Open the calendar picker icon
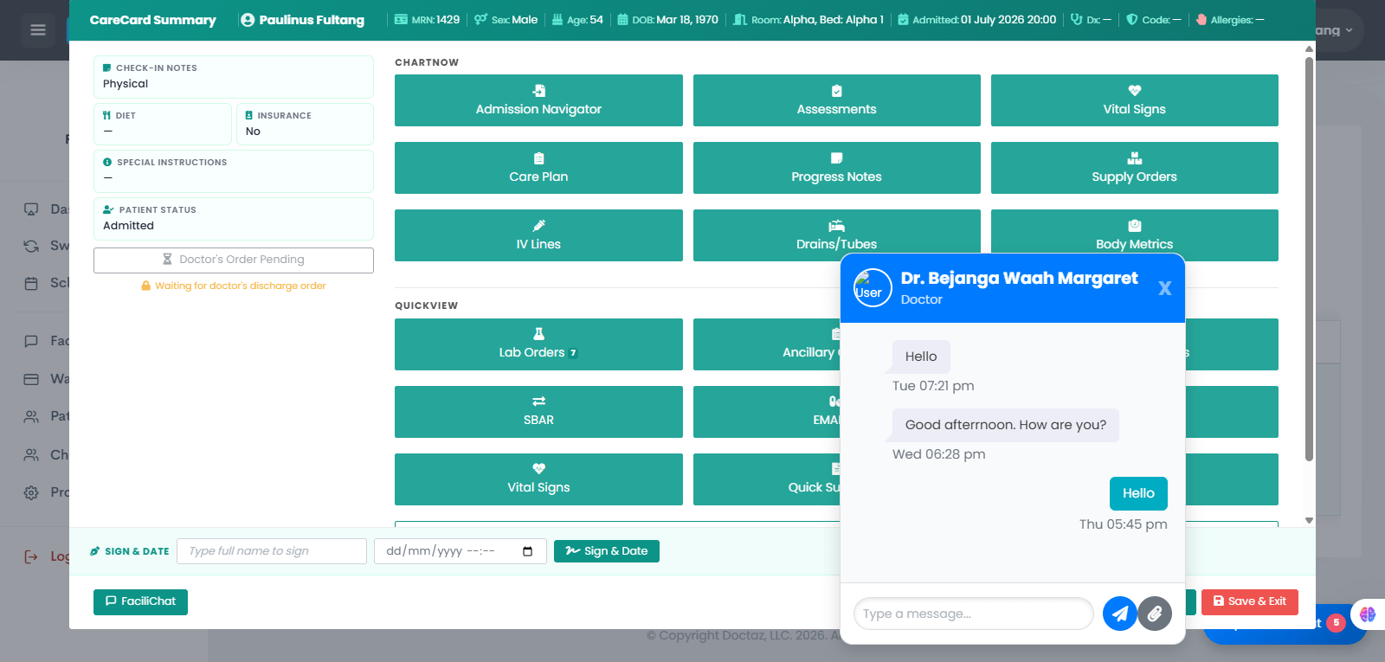The width and height of the screenshot is (1385, 662). (528, 551)
